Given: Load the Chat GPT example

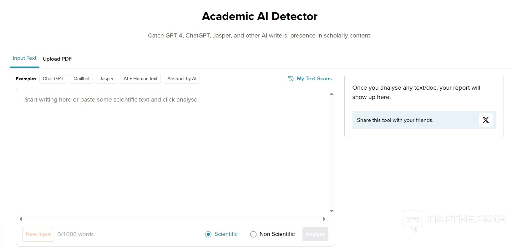Looking at the screenshot, I should 53,79.
